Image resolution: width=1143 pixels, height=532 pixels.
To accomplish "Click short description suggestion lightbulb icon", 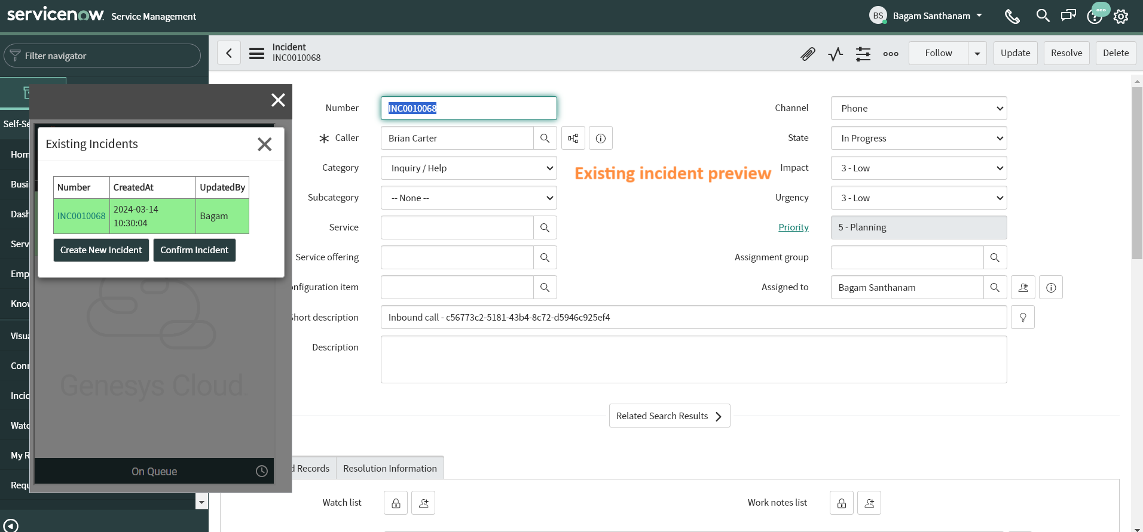I will (x=1023, y=317).
